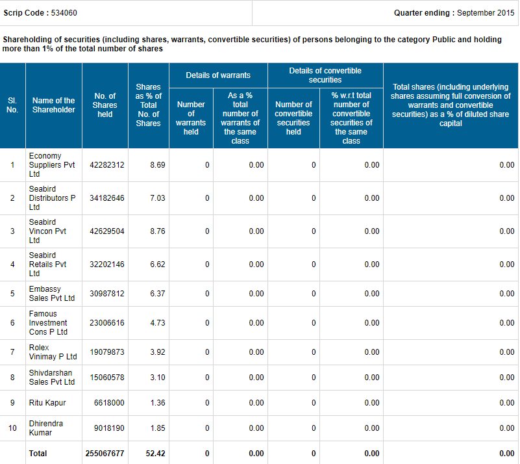The height and width of the screenshot is (464, 520).
Task: Click the Dhirendra Kumar shareholder name
Action: tap(46, 428)
